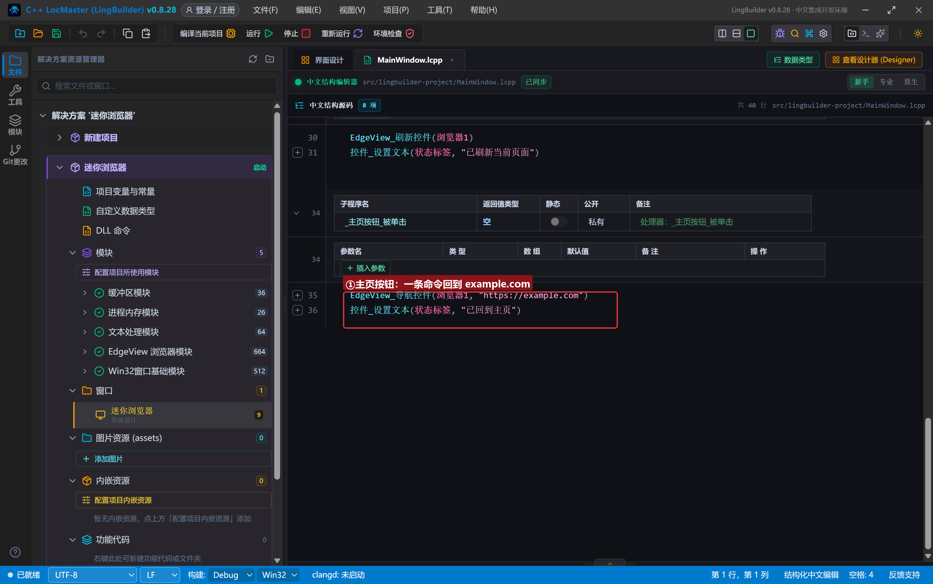933x584 pixels.
Task: Open the 工具 sidebar panel
Action: 15,95
